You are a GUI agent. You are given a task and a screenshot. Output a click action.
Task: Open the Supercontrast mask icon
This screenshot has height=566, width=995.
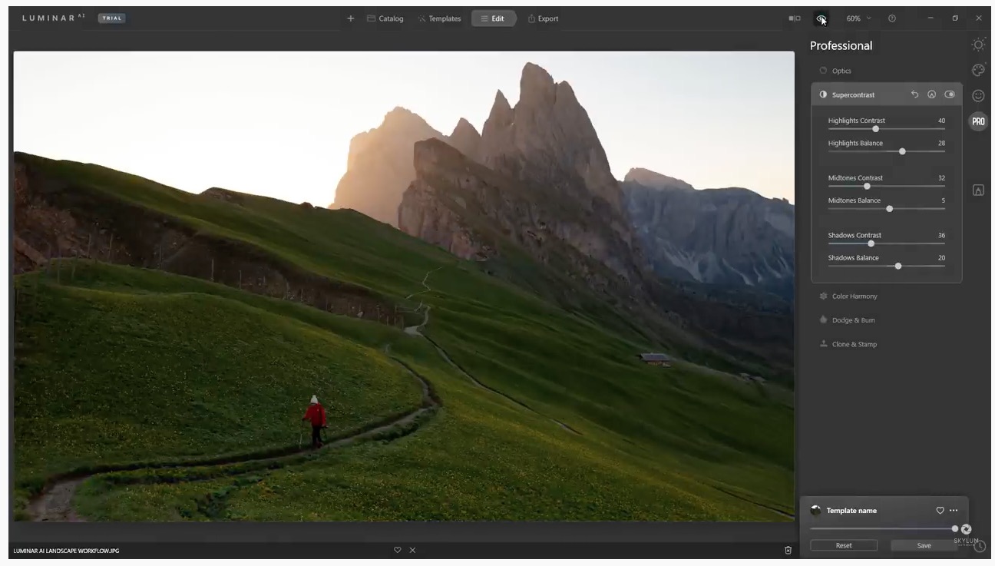point(931,94)
